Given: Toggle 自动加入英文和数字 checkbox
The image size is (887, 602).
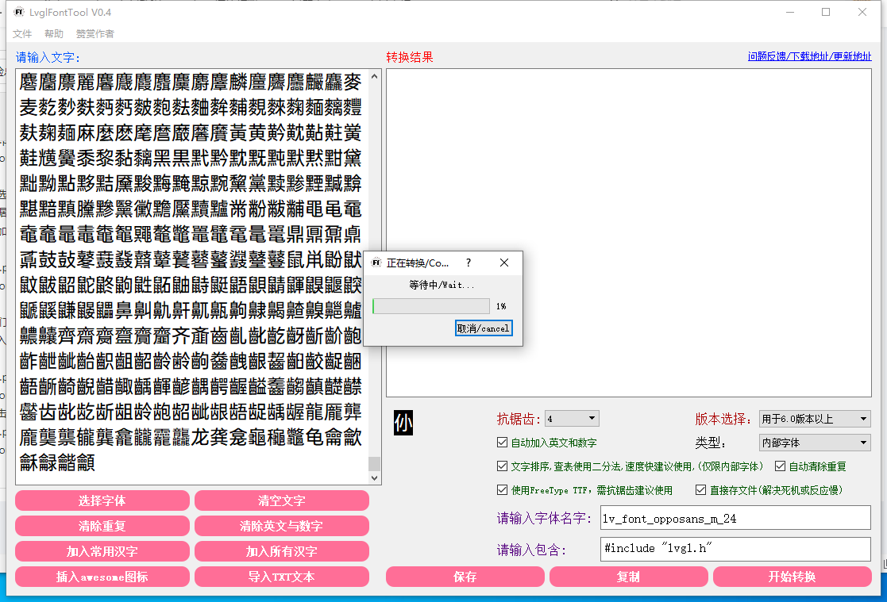Looking at the screenshot, I should [x=502, y=443].
